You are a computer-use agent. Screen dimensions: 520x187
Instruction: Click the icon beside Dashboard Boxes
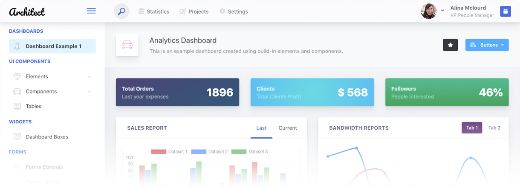17,137
